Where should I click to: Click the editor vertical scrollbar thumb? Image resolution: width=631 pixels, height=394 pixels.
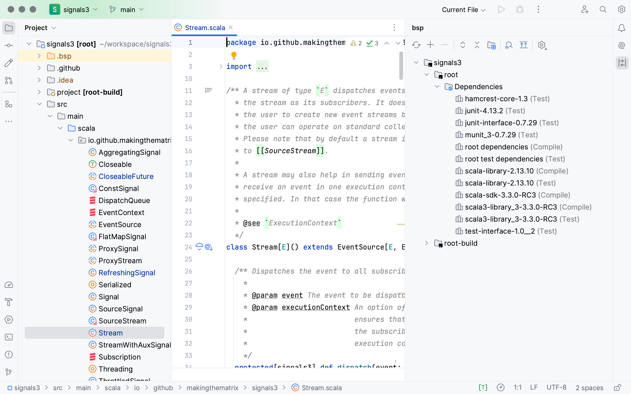click(401, 66)
